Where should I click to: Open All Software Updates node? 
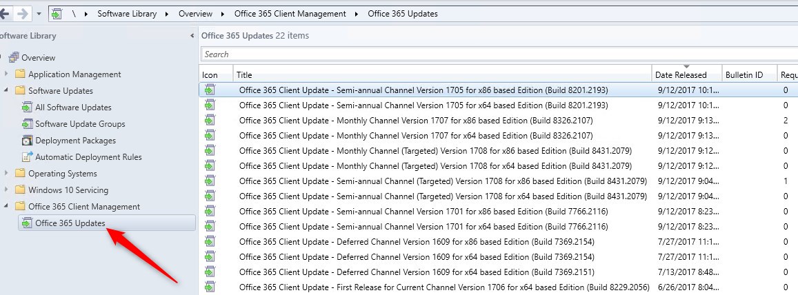[73, 108]
